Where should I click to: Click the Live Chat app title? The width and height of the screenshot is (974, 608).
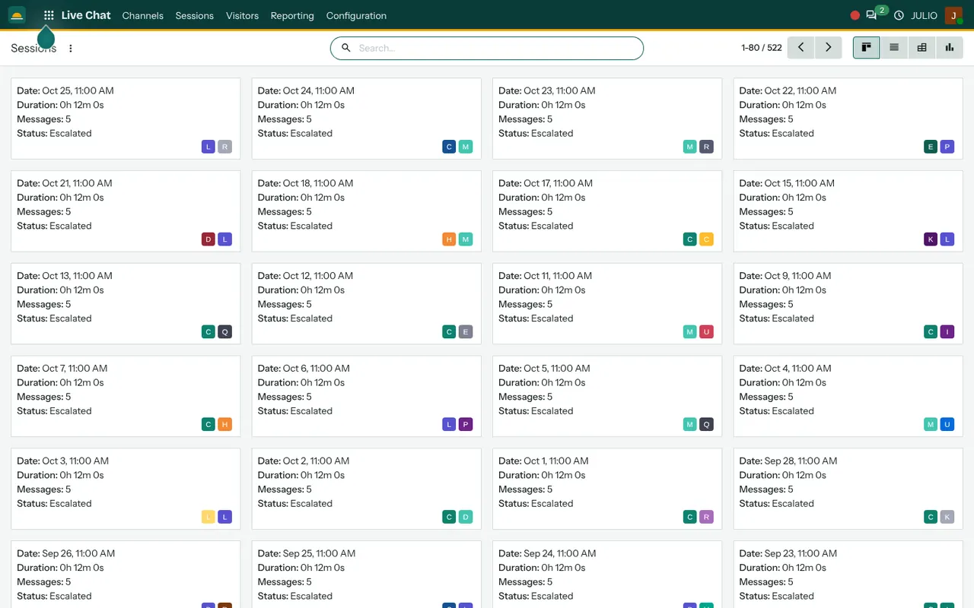(x=86, y=15)
